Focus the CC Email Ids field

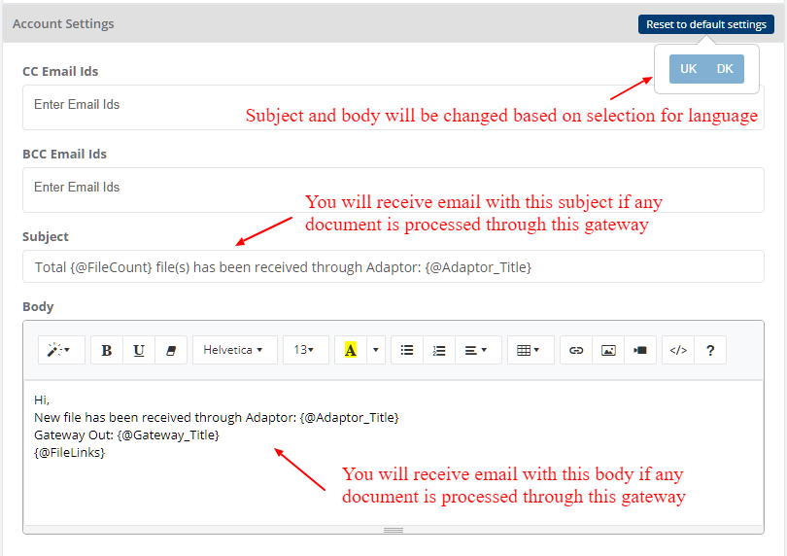click(393, 107)
